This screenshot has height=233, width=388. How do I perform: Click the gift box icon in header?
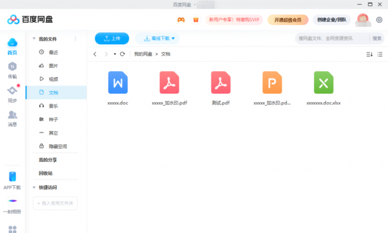tap(196, 20)
